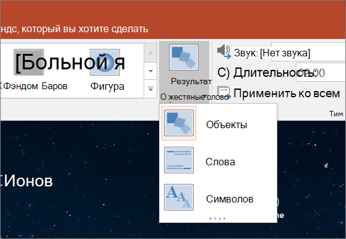Image resolution: width=346 pixels, height=239 pixels.
Task: Click the sound speaker icon
Action: [x=223, y=51]
